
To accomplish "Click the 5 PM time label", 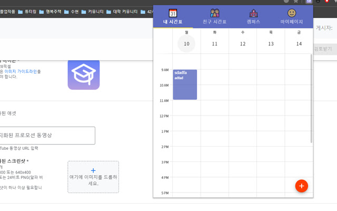I will [x=165, y=193].
